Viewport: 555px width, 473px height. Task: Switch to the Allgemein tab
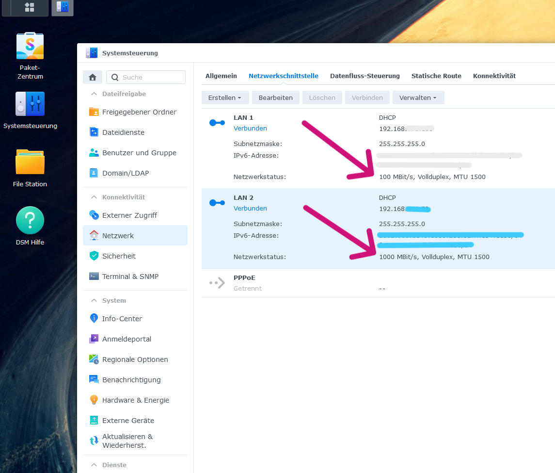[221, 76]
